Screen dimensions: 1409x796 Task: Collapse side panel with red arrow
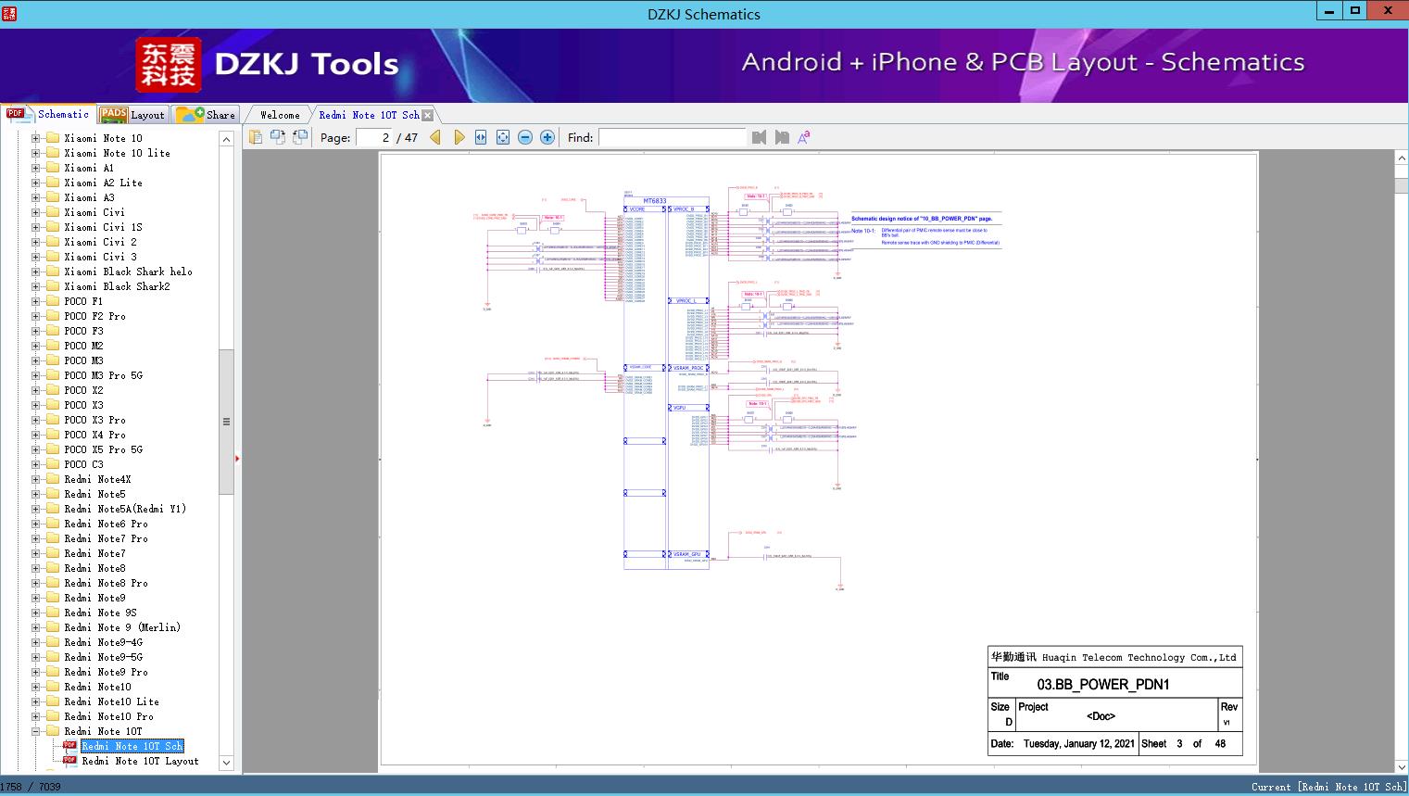click(x=237, y=459)
